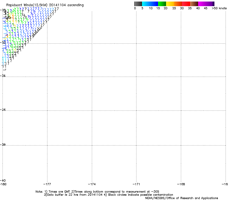Pick the brown 35-40 knots legend band
This screenshot has width=228, height=200.
(x=194, y=4)
